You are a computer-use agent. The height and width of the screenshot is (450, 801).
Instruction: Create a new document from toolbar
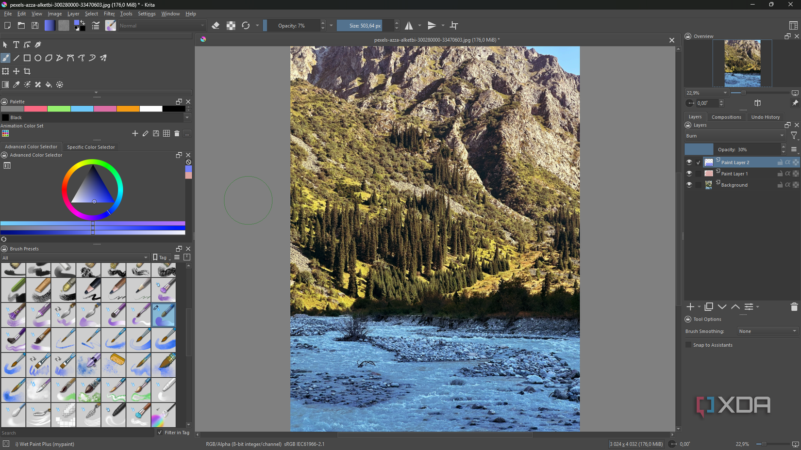pos(7,25)
